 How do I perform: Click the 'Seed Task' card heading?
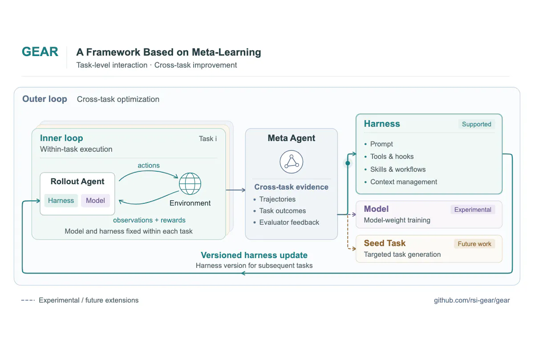385,243
